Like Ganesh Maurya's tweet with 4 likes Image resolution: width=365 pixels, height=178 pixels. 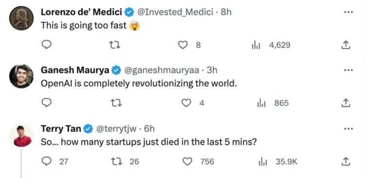[x=186, y=103]
